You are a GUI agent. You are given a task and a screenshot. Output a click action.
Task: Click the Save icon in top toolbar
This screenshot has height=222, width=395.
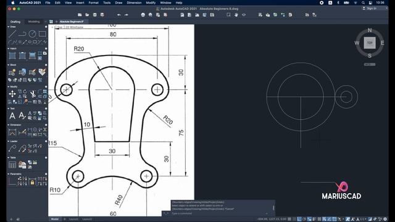[94, 15]
